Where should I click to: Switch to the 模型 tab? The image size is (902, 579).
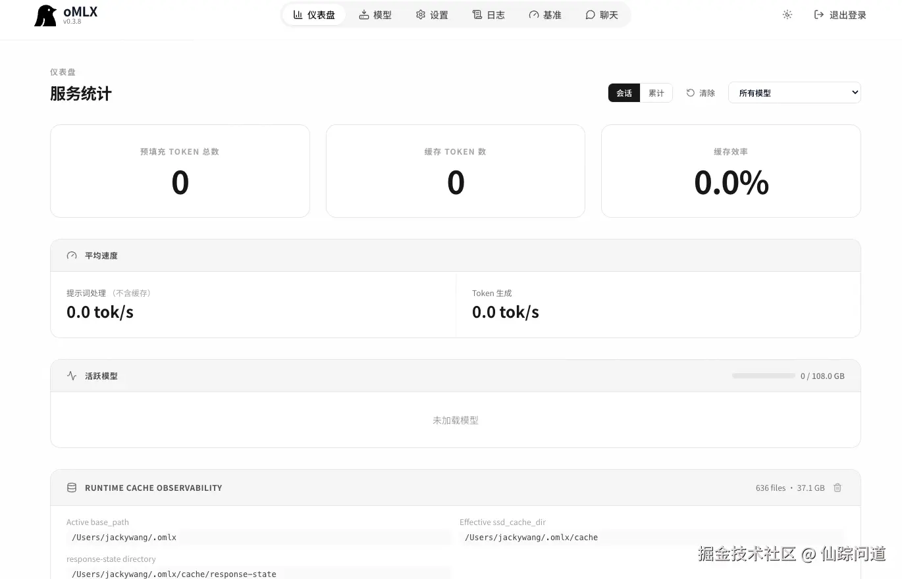(375, 14)
